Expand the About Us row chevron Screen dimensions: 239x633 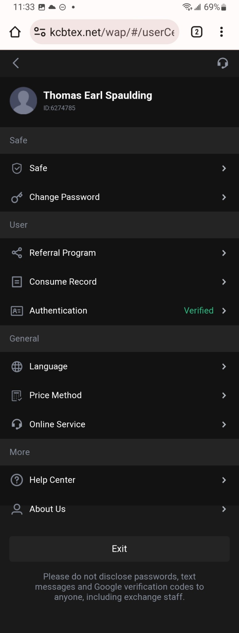pos(224,509)
